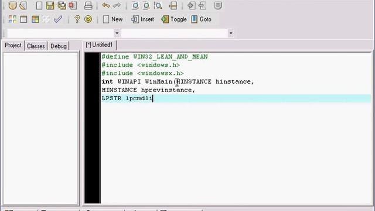This screenshot has height=211, width=375.
Task: Open Project options shield icon
Action: (217, 5)
